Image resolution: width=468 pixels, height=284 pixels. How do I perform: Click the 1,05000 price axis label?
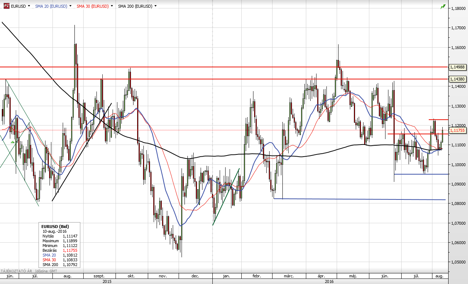459,262
